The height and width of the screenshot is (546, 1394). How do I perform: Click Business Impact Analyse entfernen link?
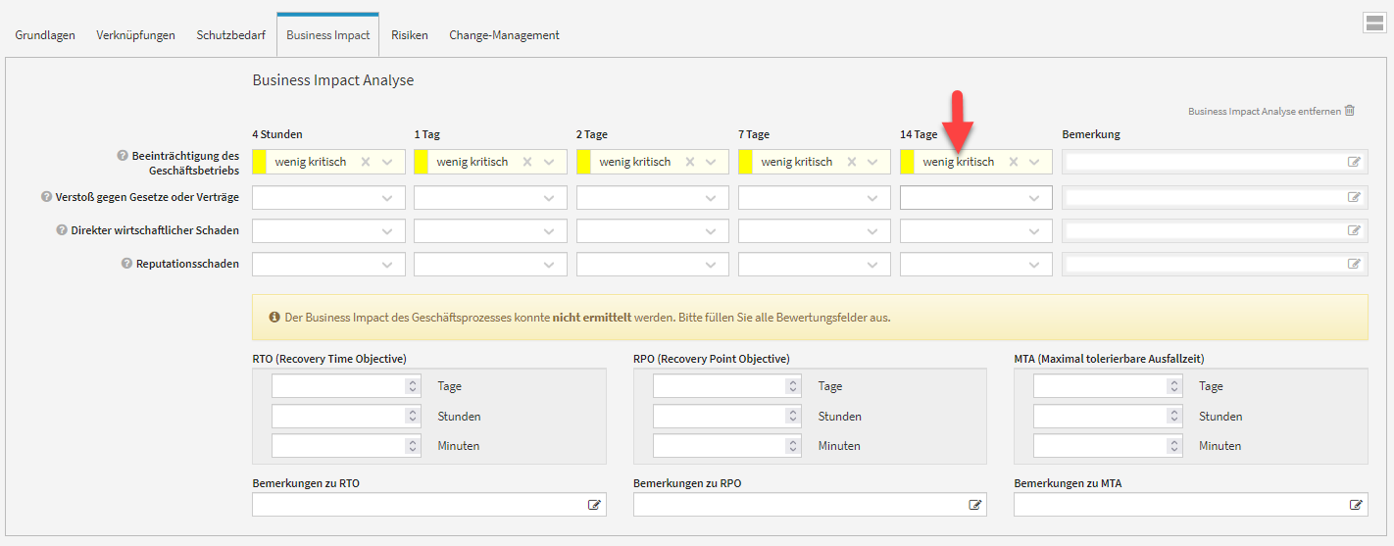coord(1264,112)
